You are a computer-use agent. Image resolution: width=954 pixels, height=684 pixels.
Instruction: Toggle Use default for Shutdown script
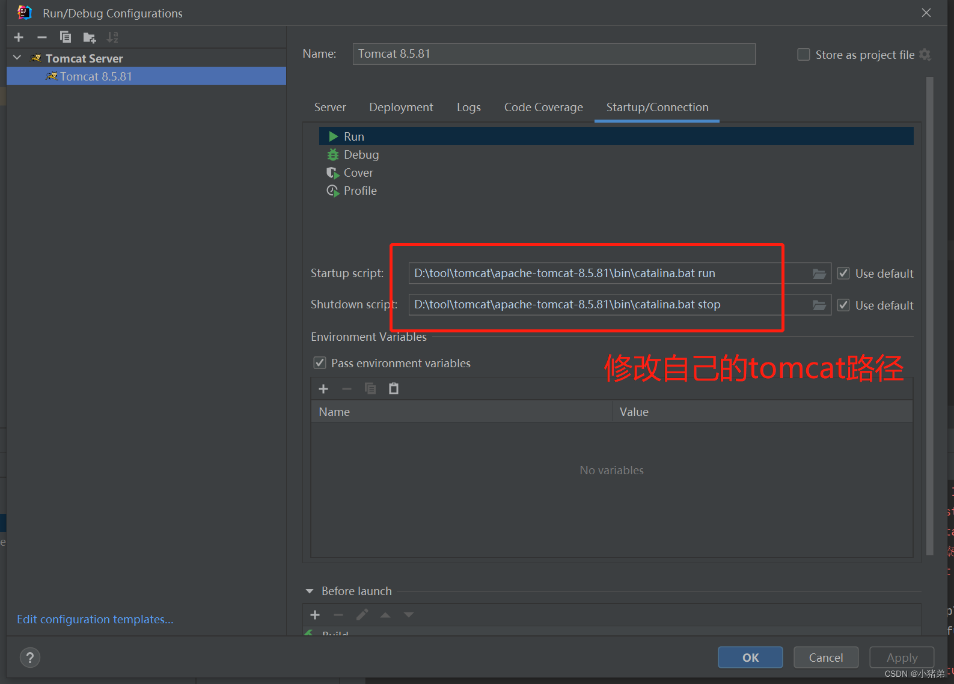843,305
